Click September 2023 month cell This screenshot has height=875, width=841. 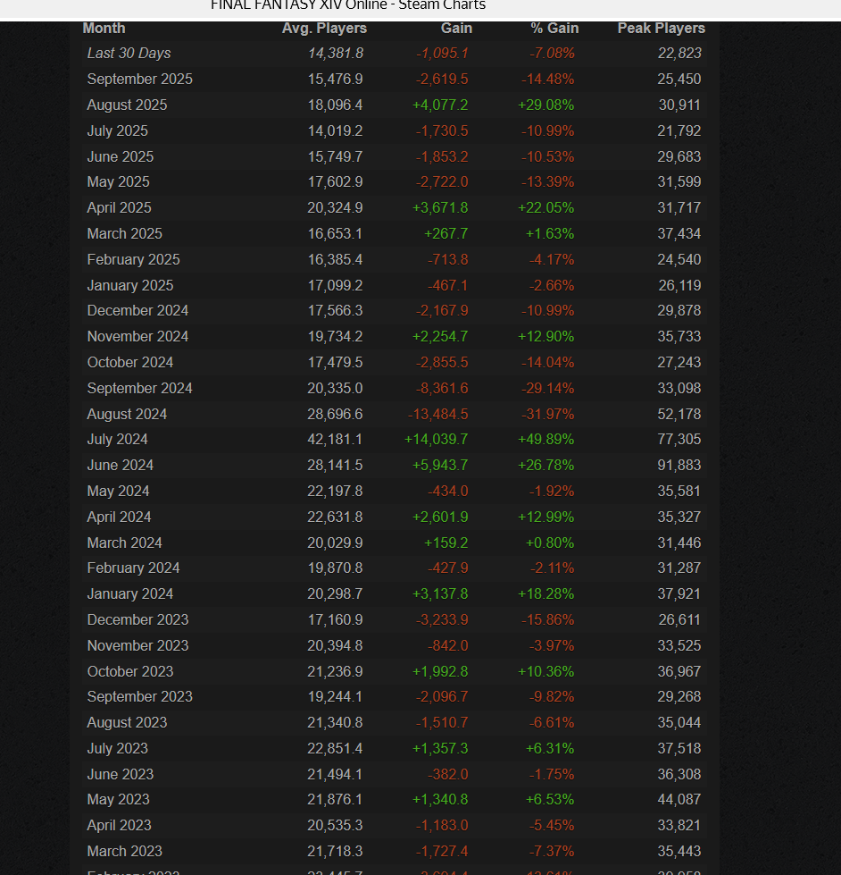point(140,697)
